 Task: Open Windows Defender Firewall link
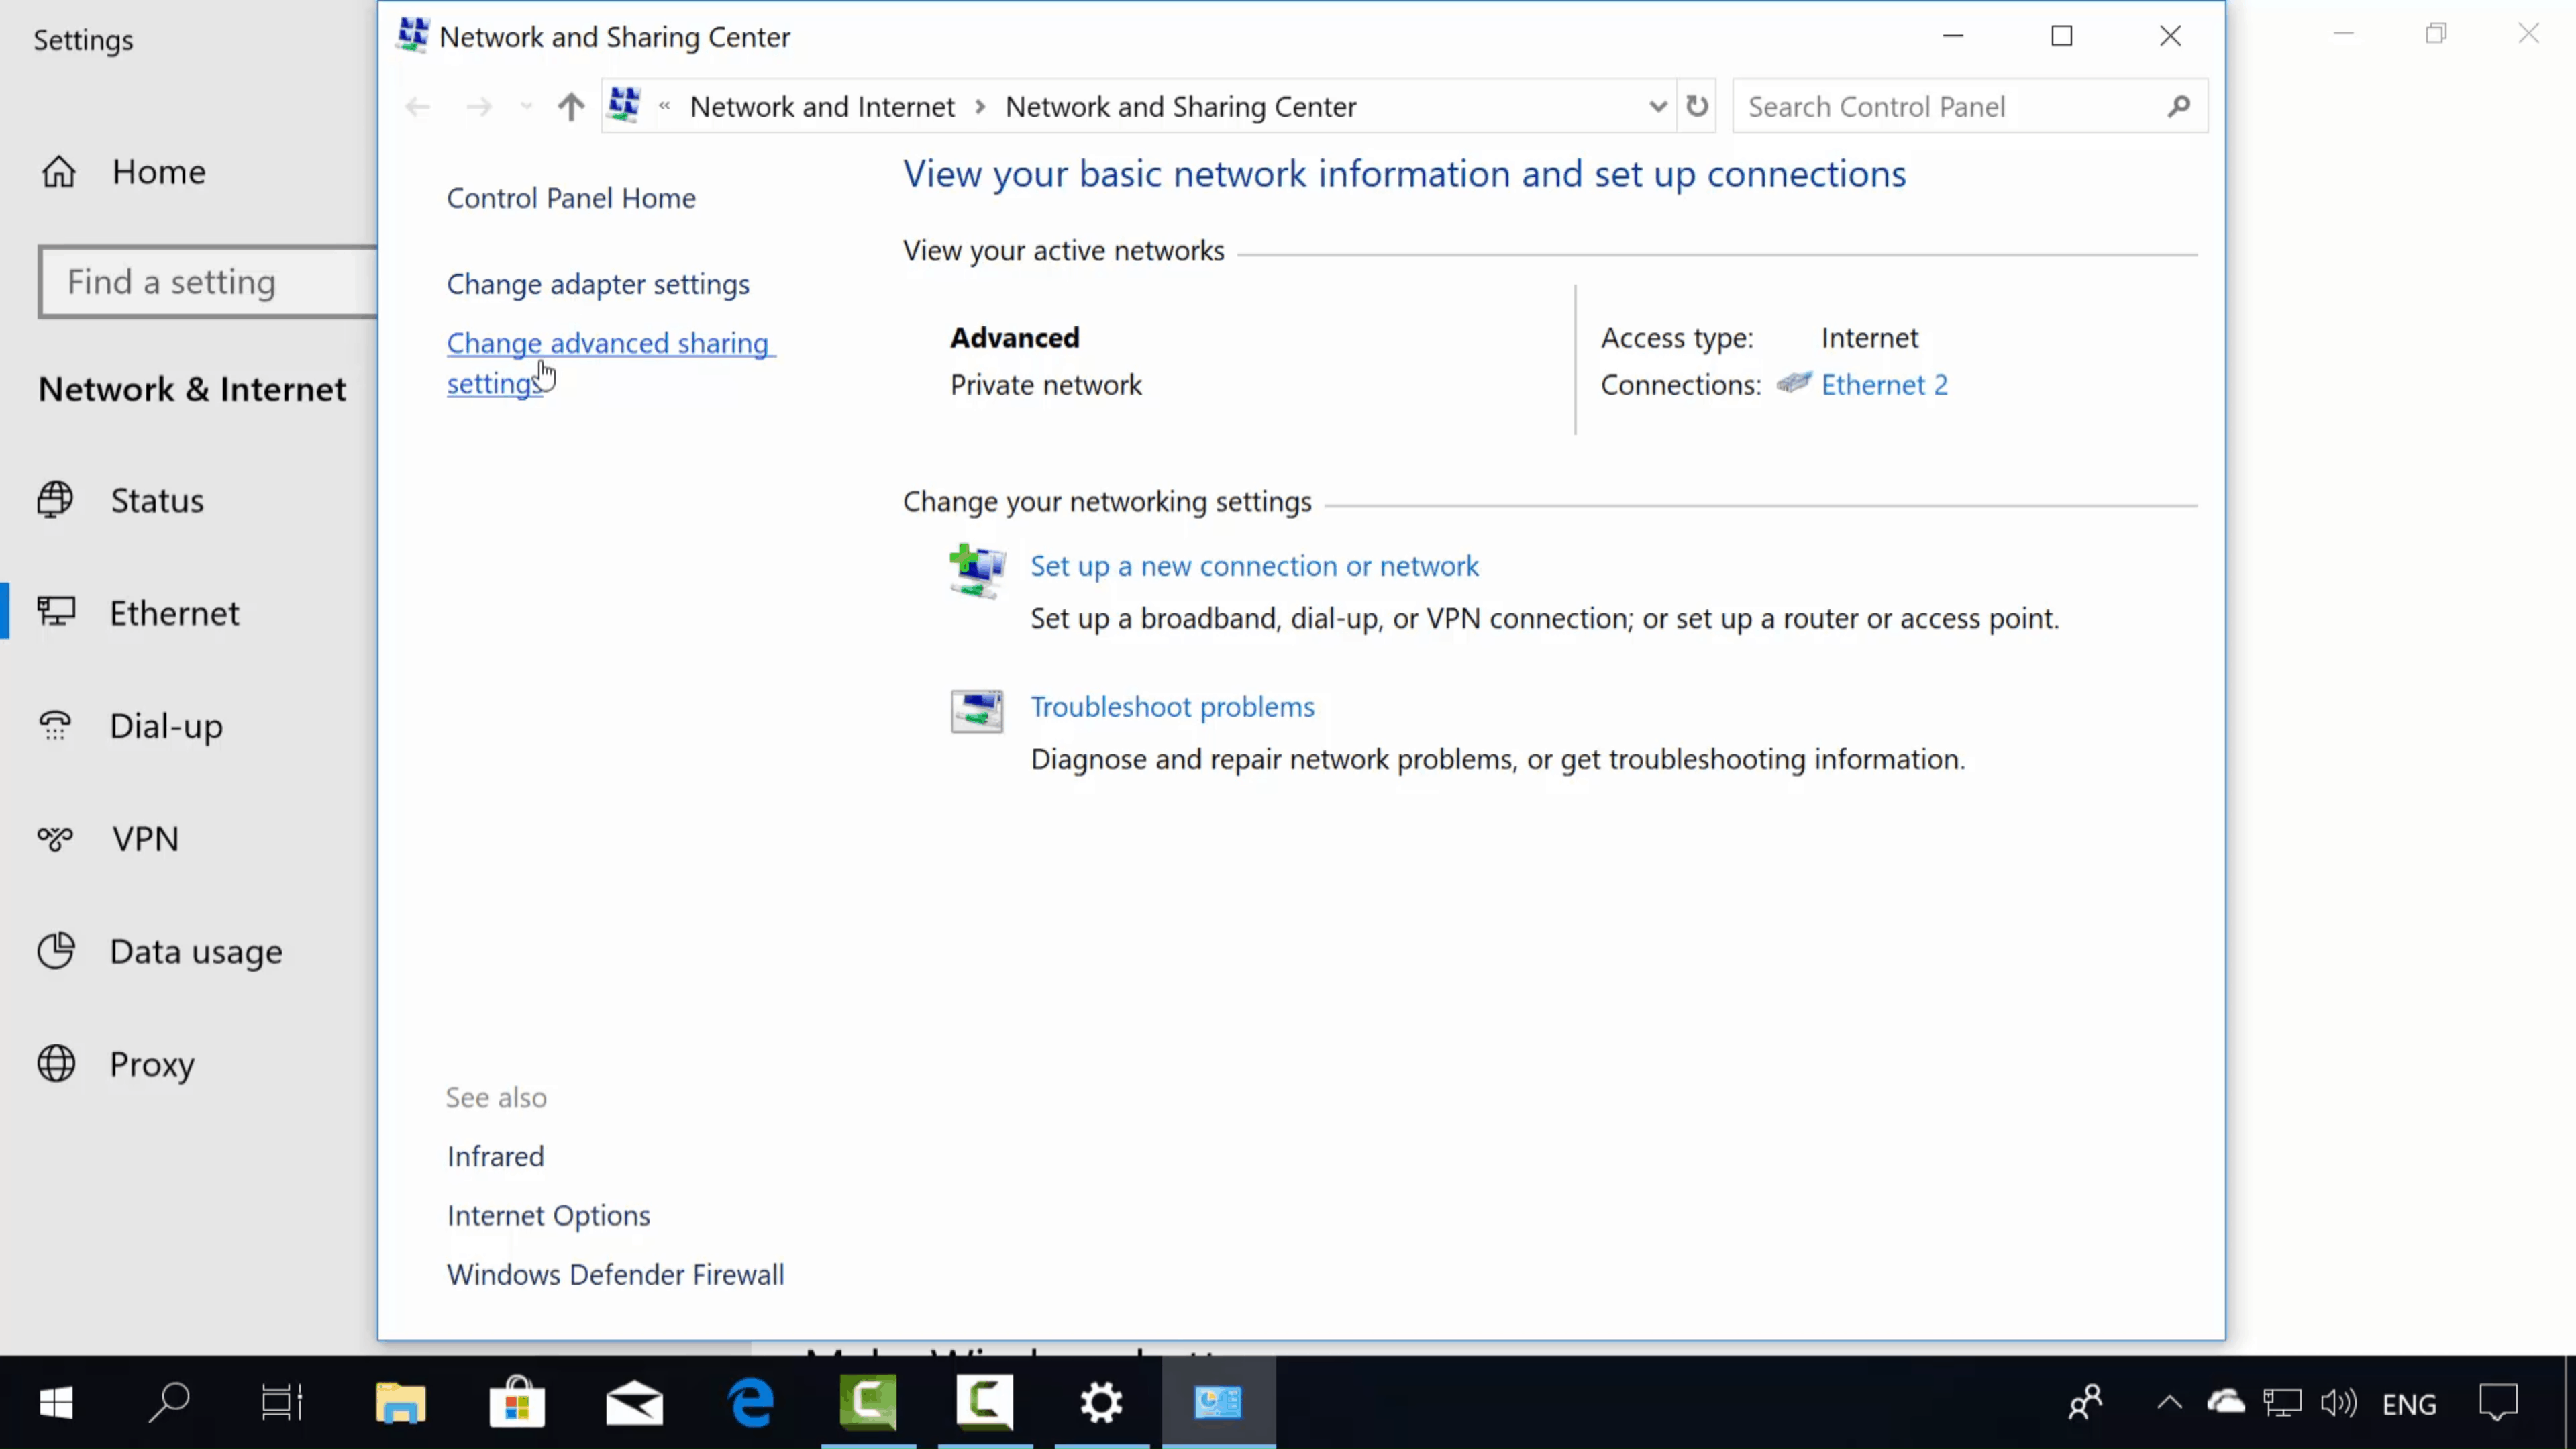(x=615, y=1275)
